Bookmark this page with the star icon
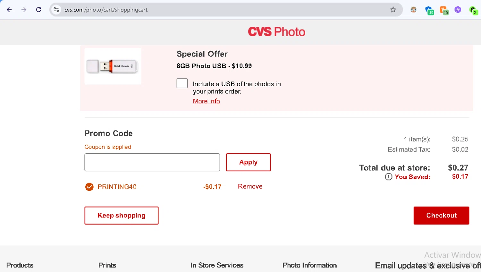Screen dimensions: 481x272 (x=393, y=10)
